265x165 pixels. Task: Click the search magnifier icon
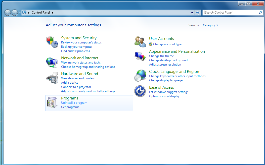[x=260, y=13]
